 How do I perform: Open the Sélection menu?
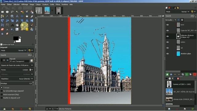click(x=16, y=4)
